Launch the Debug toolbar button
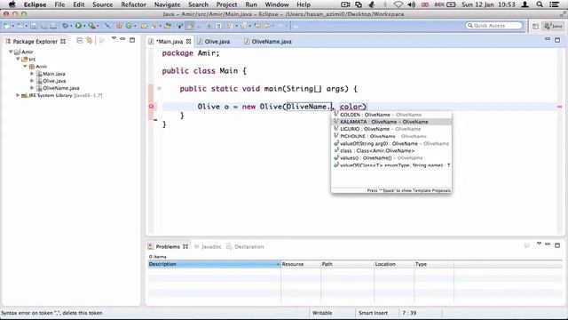 tap(65, 26)
